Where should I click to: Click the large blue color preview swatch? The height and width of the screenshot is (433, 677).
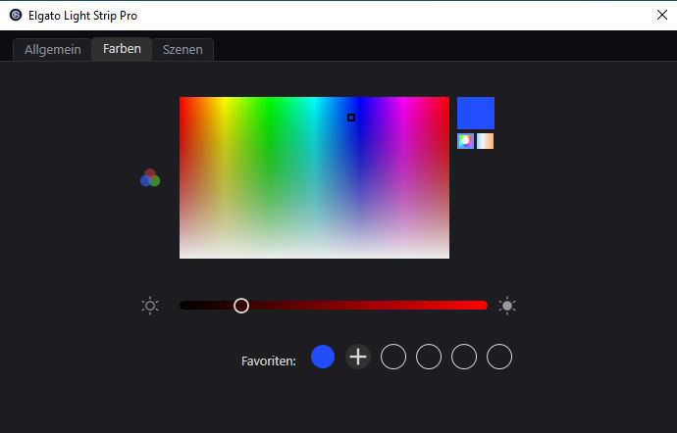tap(476, 113)
